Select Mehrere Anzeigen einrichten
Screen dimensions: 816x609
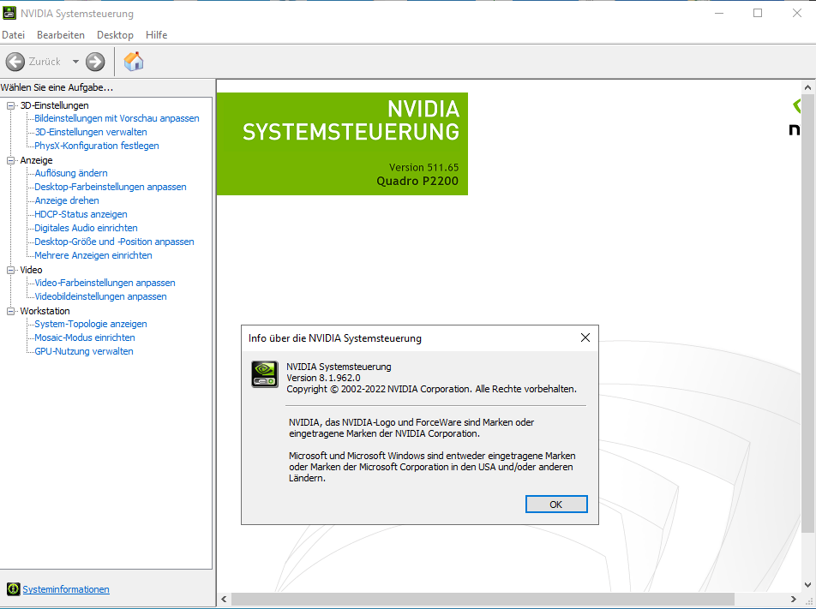[x=93, y=255]
